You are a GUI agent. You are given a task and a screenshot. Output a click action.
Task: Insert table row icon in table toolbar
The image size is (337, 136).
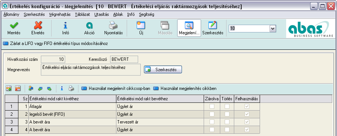[x=8, y=88]
